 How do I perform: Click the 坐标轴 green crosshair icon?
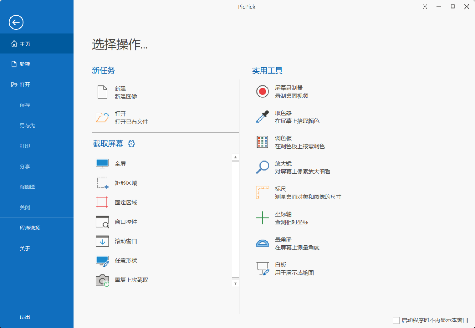[262, 218]
